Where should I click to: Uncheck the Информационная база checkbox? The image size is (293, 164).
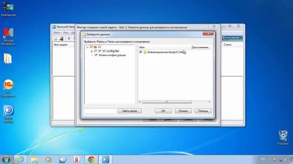point(141,52)
